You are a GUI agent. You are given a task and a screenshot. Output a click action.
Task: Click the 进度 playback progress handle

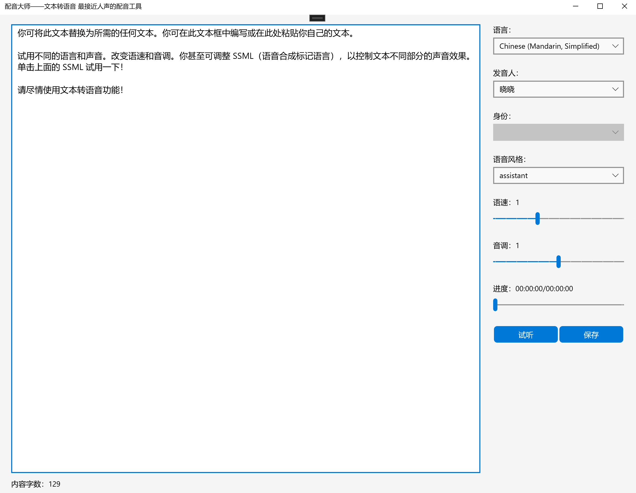point(495,305)
